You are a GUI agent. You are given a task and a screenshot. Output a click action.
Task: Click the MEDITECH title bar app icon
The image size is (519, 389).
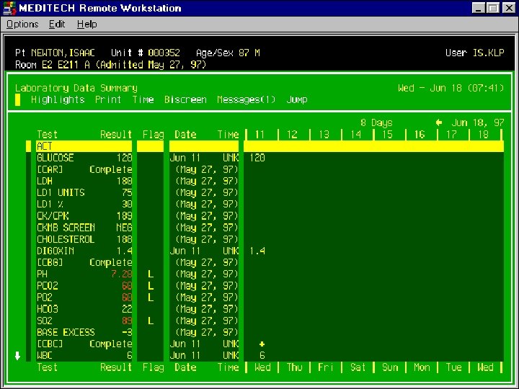click(x=9, y=8)
